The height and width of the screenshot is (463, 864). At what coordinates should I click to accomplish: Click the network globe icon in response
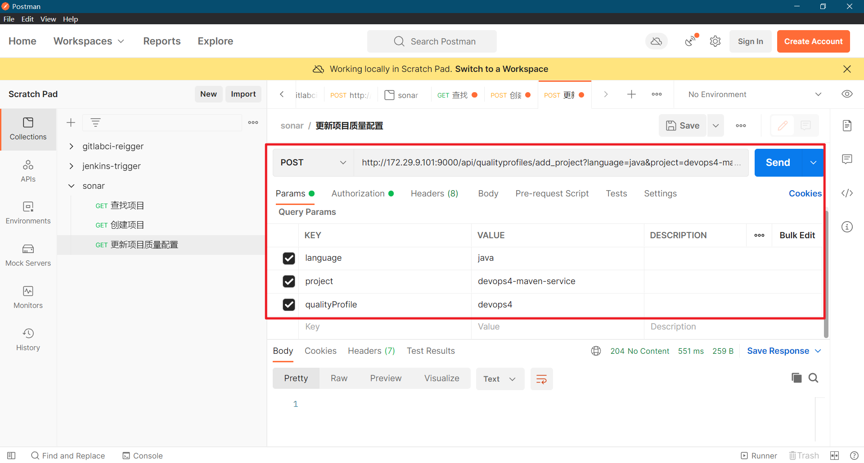(x=596, y=351)
